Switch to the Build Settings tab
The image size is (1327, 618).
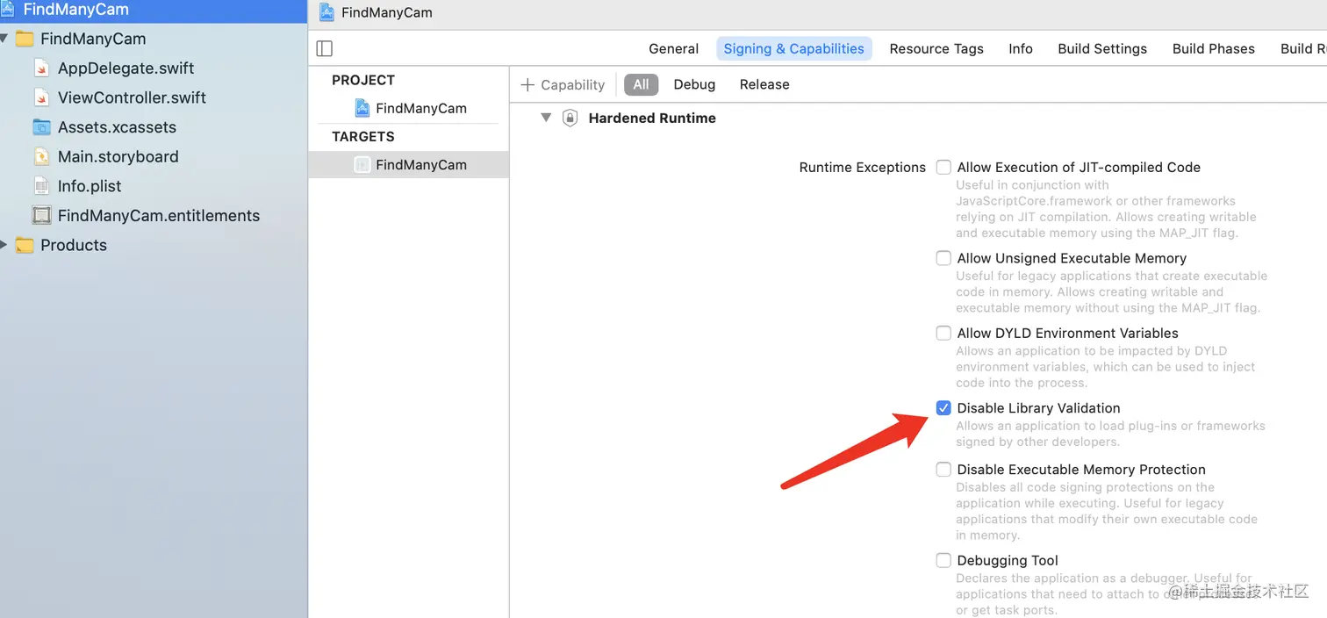[x=1102, y=48]
